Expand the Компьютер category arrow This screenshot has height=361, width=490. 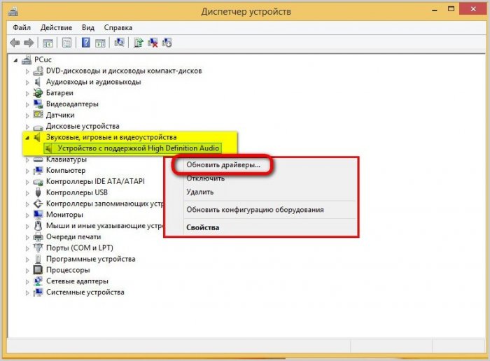point(27,171)
